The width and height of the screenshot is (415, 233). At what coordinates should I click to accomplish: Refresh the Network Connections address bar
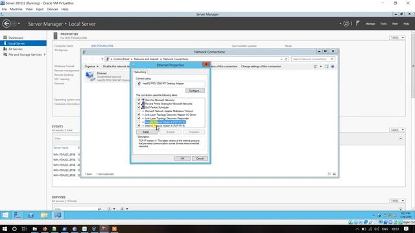(x=286, y=59)
